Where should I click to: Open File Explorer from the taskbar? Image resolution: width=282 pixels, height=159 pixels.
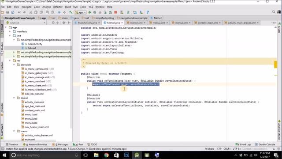tap(96, 155)
